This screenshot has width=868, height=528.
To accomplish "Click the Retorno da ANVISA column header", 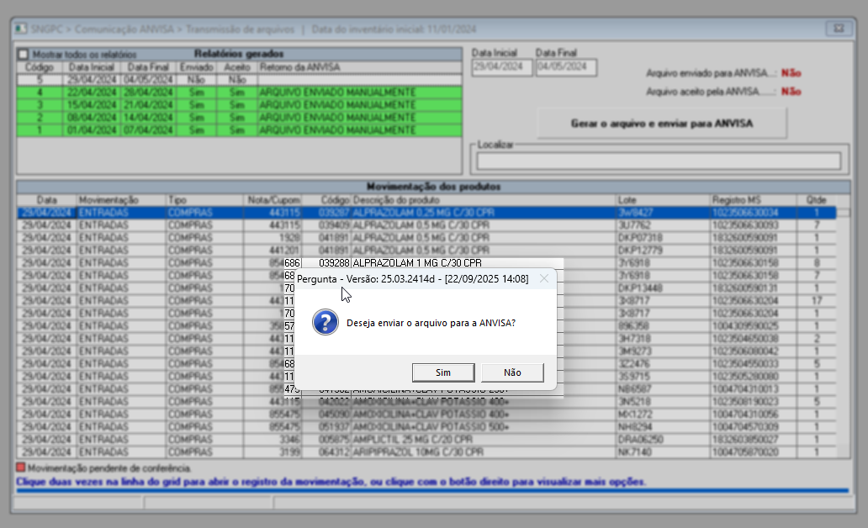I will pyautogui.click(x=360, y=67).
